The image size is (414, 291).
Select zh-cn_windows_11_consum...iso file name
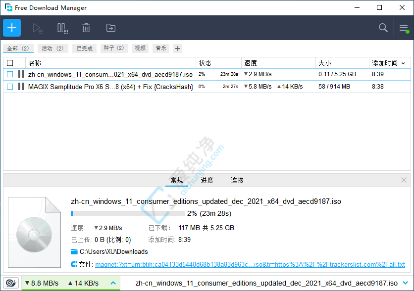(110, 74)
